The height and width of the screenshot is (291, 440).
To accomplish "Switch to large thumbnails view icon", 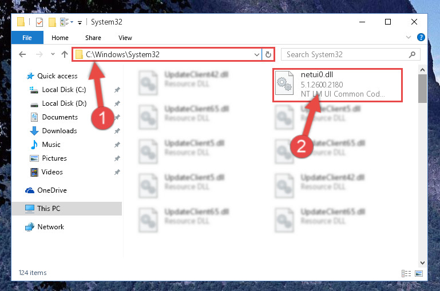I will 419,273.
